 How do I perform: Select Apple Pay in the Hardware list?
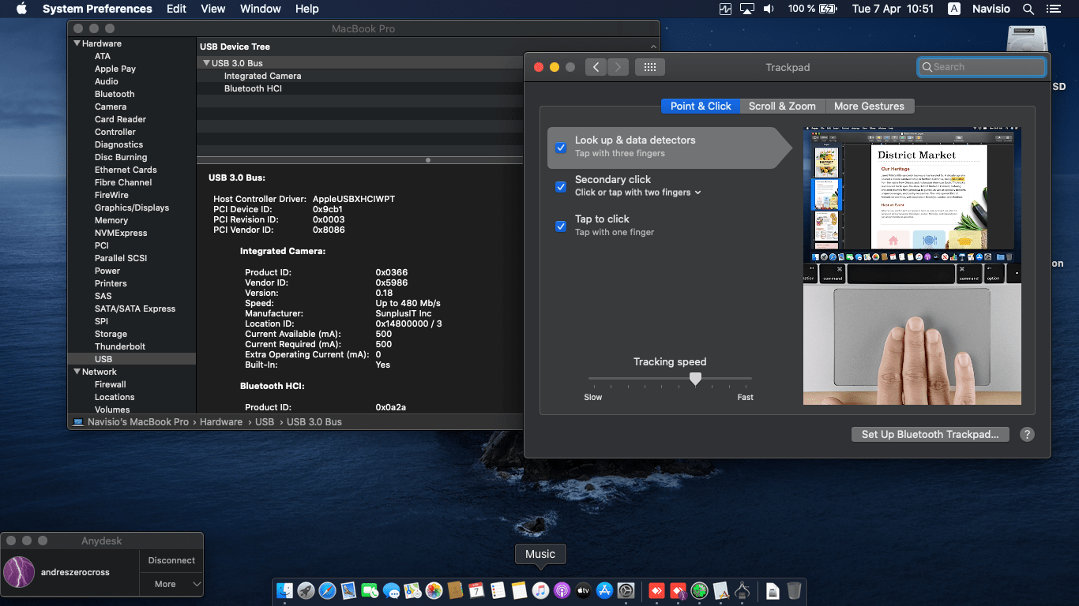pyautogui.click(x=115, y=69)
